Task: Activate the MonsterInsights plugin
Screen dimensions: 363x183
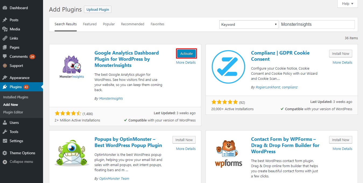Action: click(186, 53)
